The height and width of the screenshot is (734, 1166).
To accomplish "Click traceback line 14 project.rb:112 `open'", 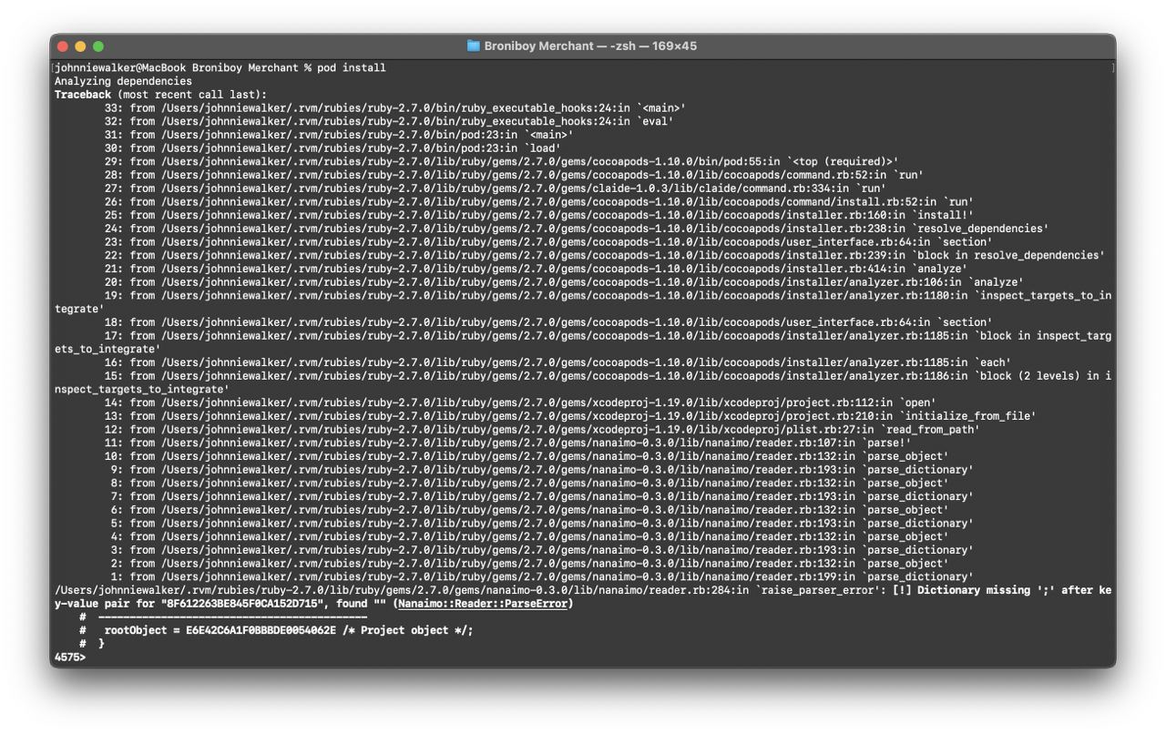I will tap(520, 403).
